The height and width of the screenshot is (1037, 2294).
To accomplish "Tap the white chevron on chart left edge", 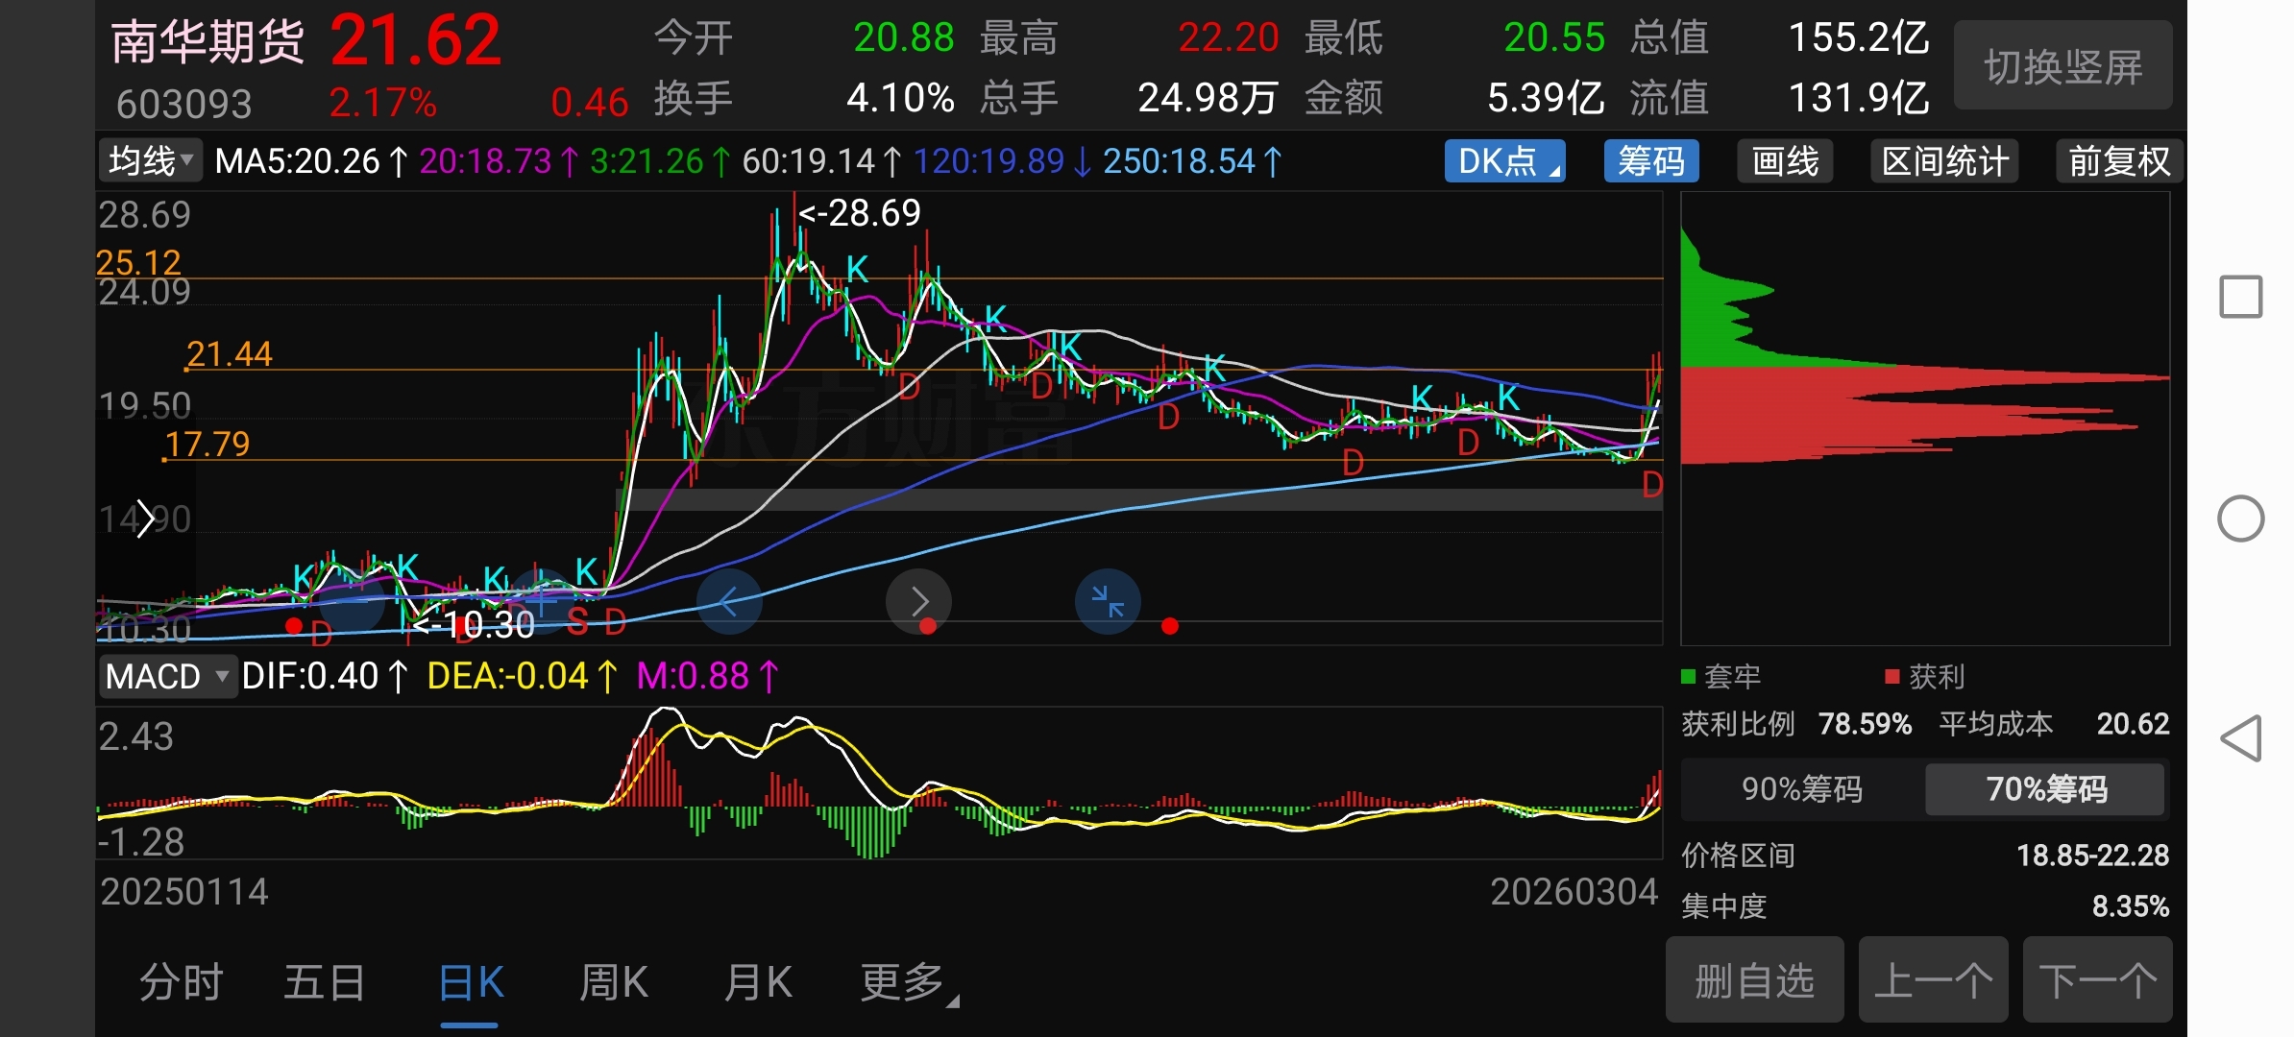I will (x=145, y=518).
